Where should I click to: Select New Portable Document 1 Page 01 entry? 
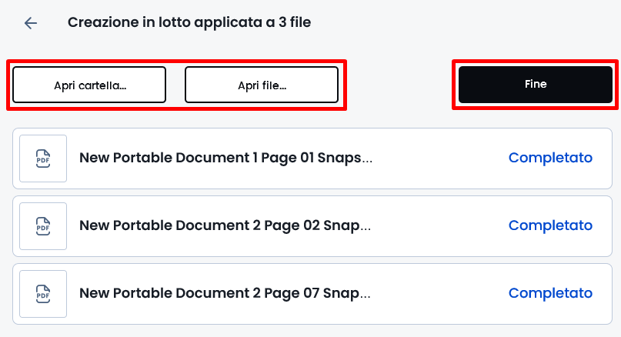tap(225, 158)
